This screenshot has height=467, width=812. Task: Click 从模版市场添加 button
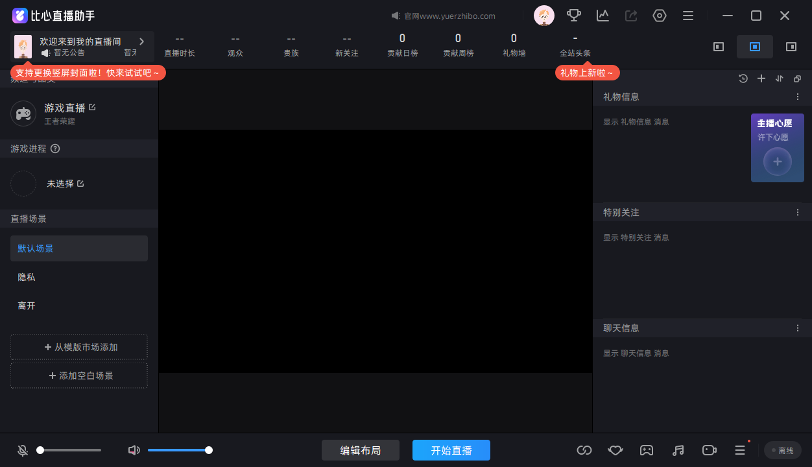(79, 347)
